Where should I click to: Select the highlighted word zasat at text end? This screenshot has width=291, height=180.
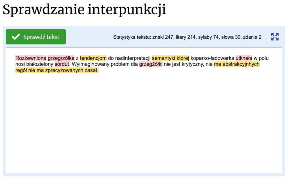click(x=91, y=70)
